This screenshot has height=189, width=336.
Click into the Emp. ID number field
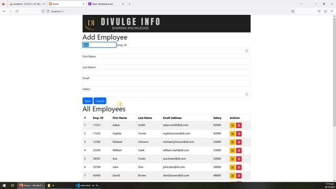[166, 51]
